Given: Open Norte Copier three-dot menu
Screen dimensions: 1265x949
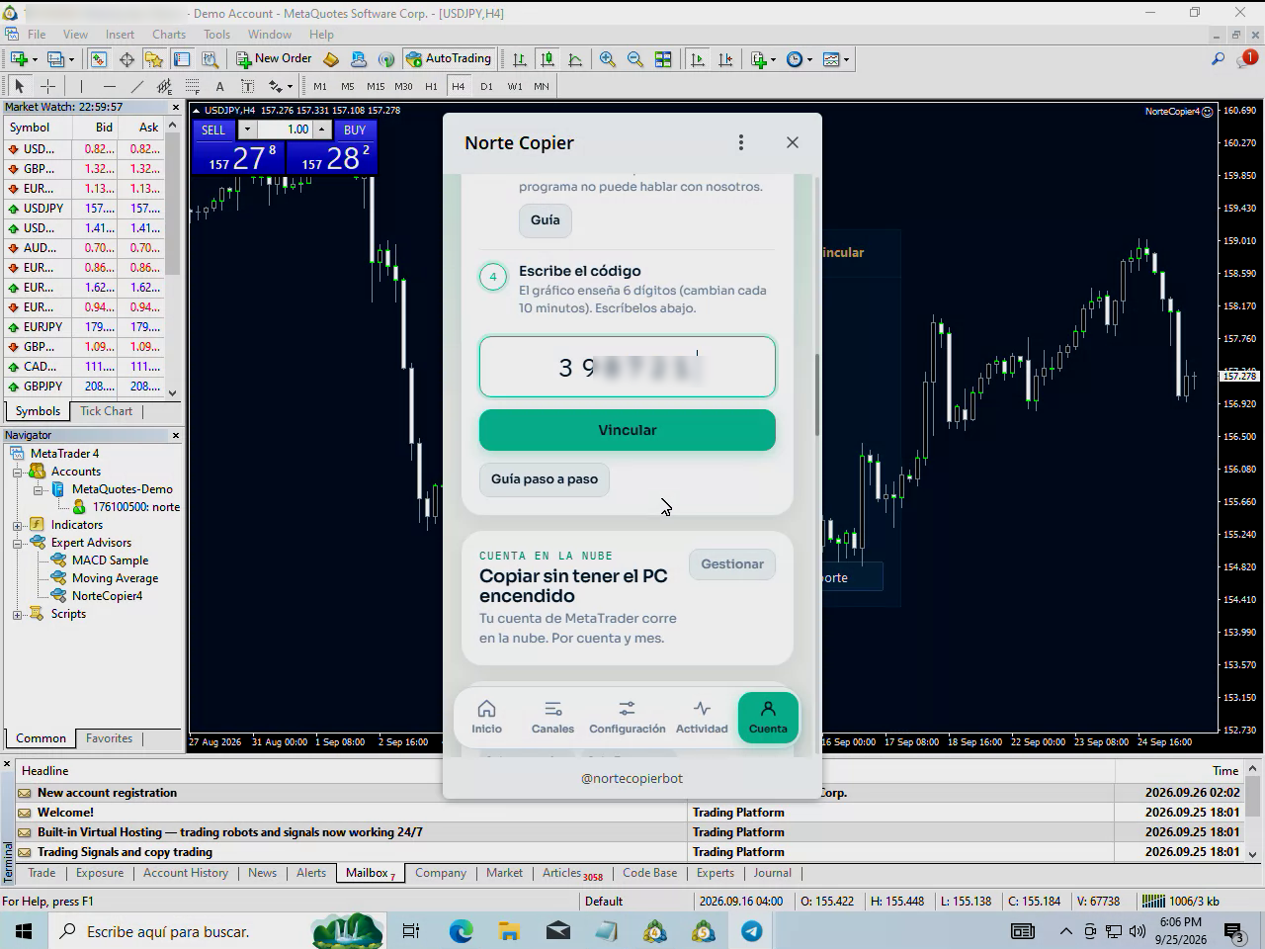Looking at the screenshot, I should tap(741, 142).
